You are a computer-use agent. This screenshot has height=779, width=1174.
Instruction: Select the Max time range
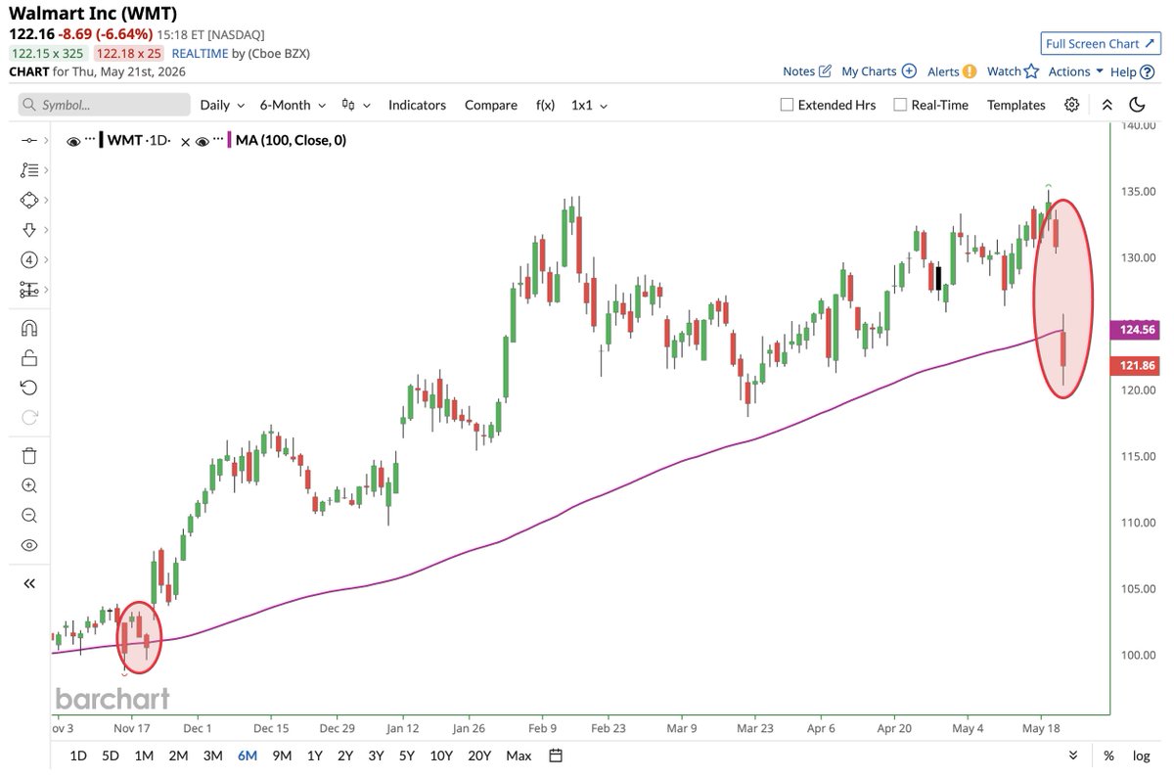coord(519,756)
